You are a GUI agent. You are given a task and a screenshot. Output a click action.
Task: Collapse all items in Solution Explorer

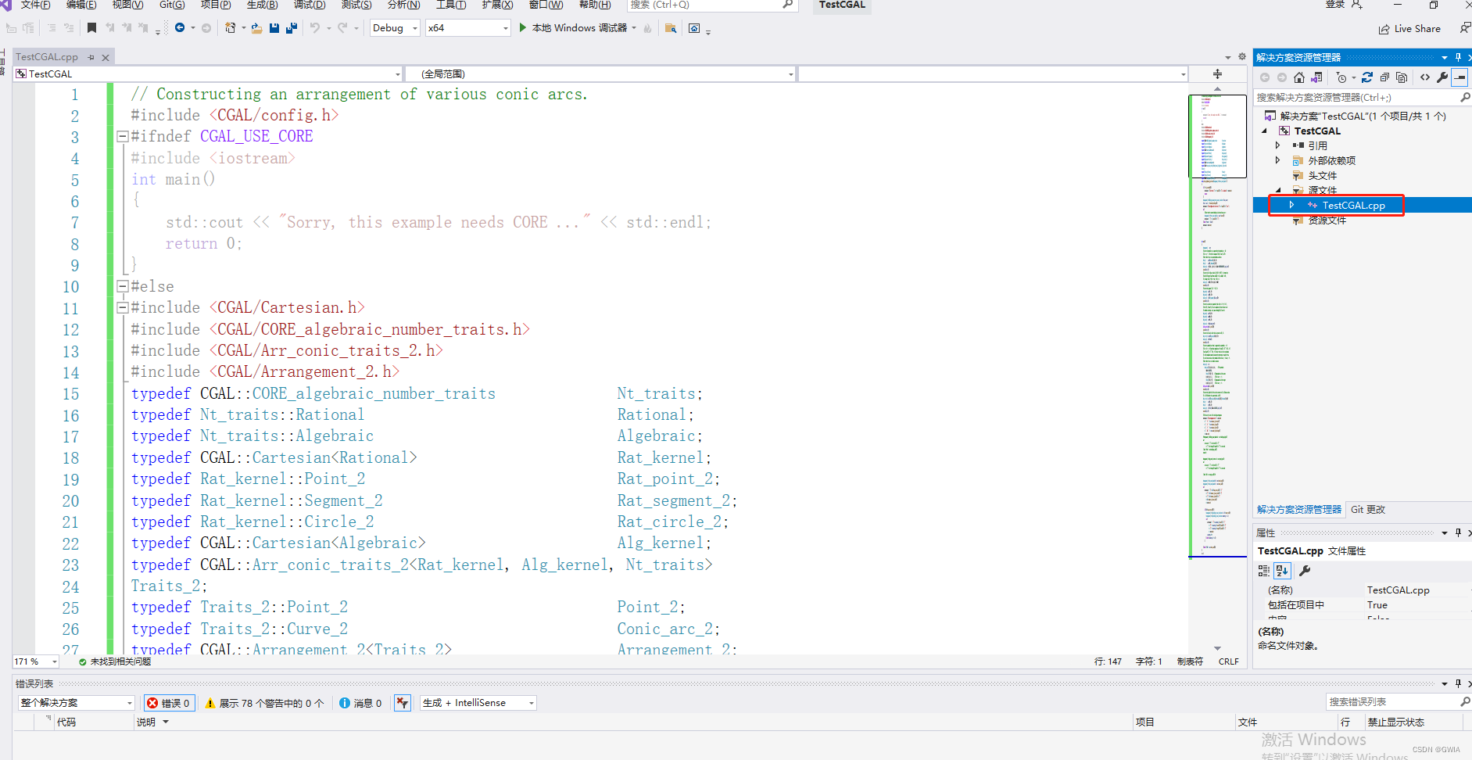tap(1384, 77)
